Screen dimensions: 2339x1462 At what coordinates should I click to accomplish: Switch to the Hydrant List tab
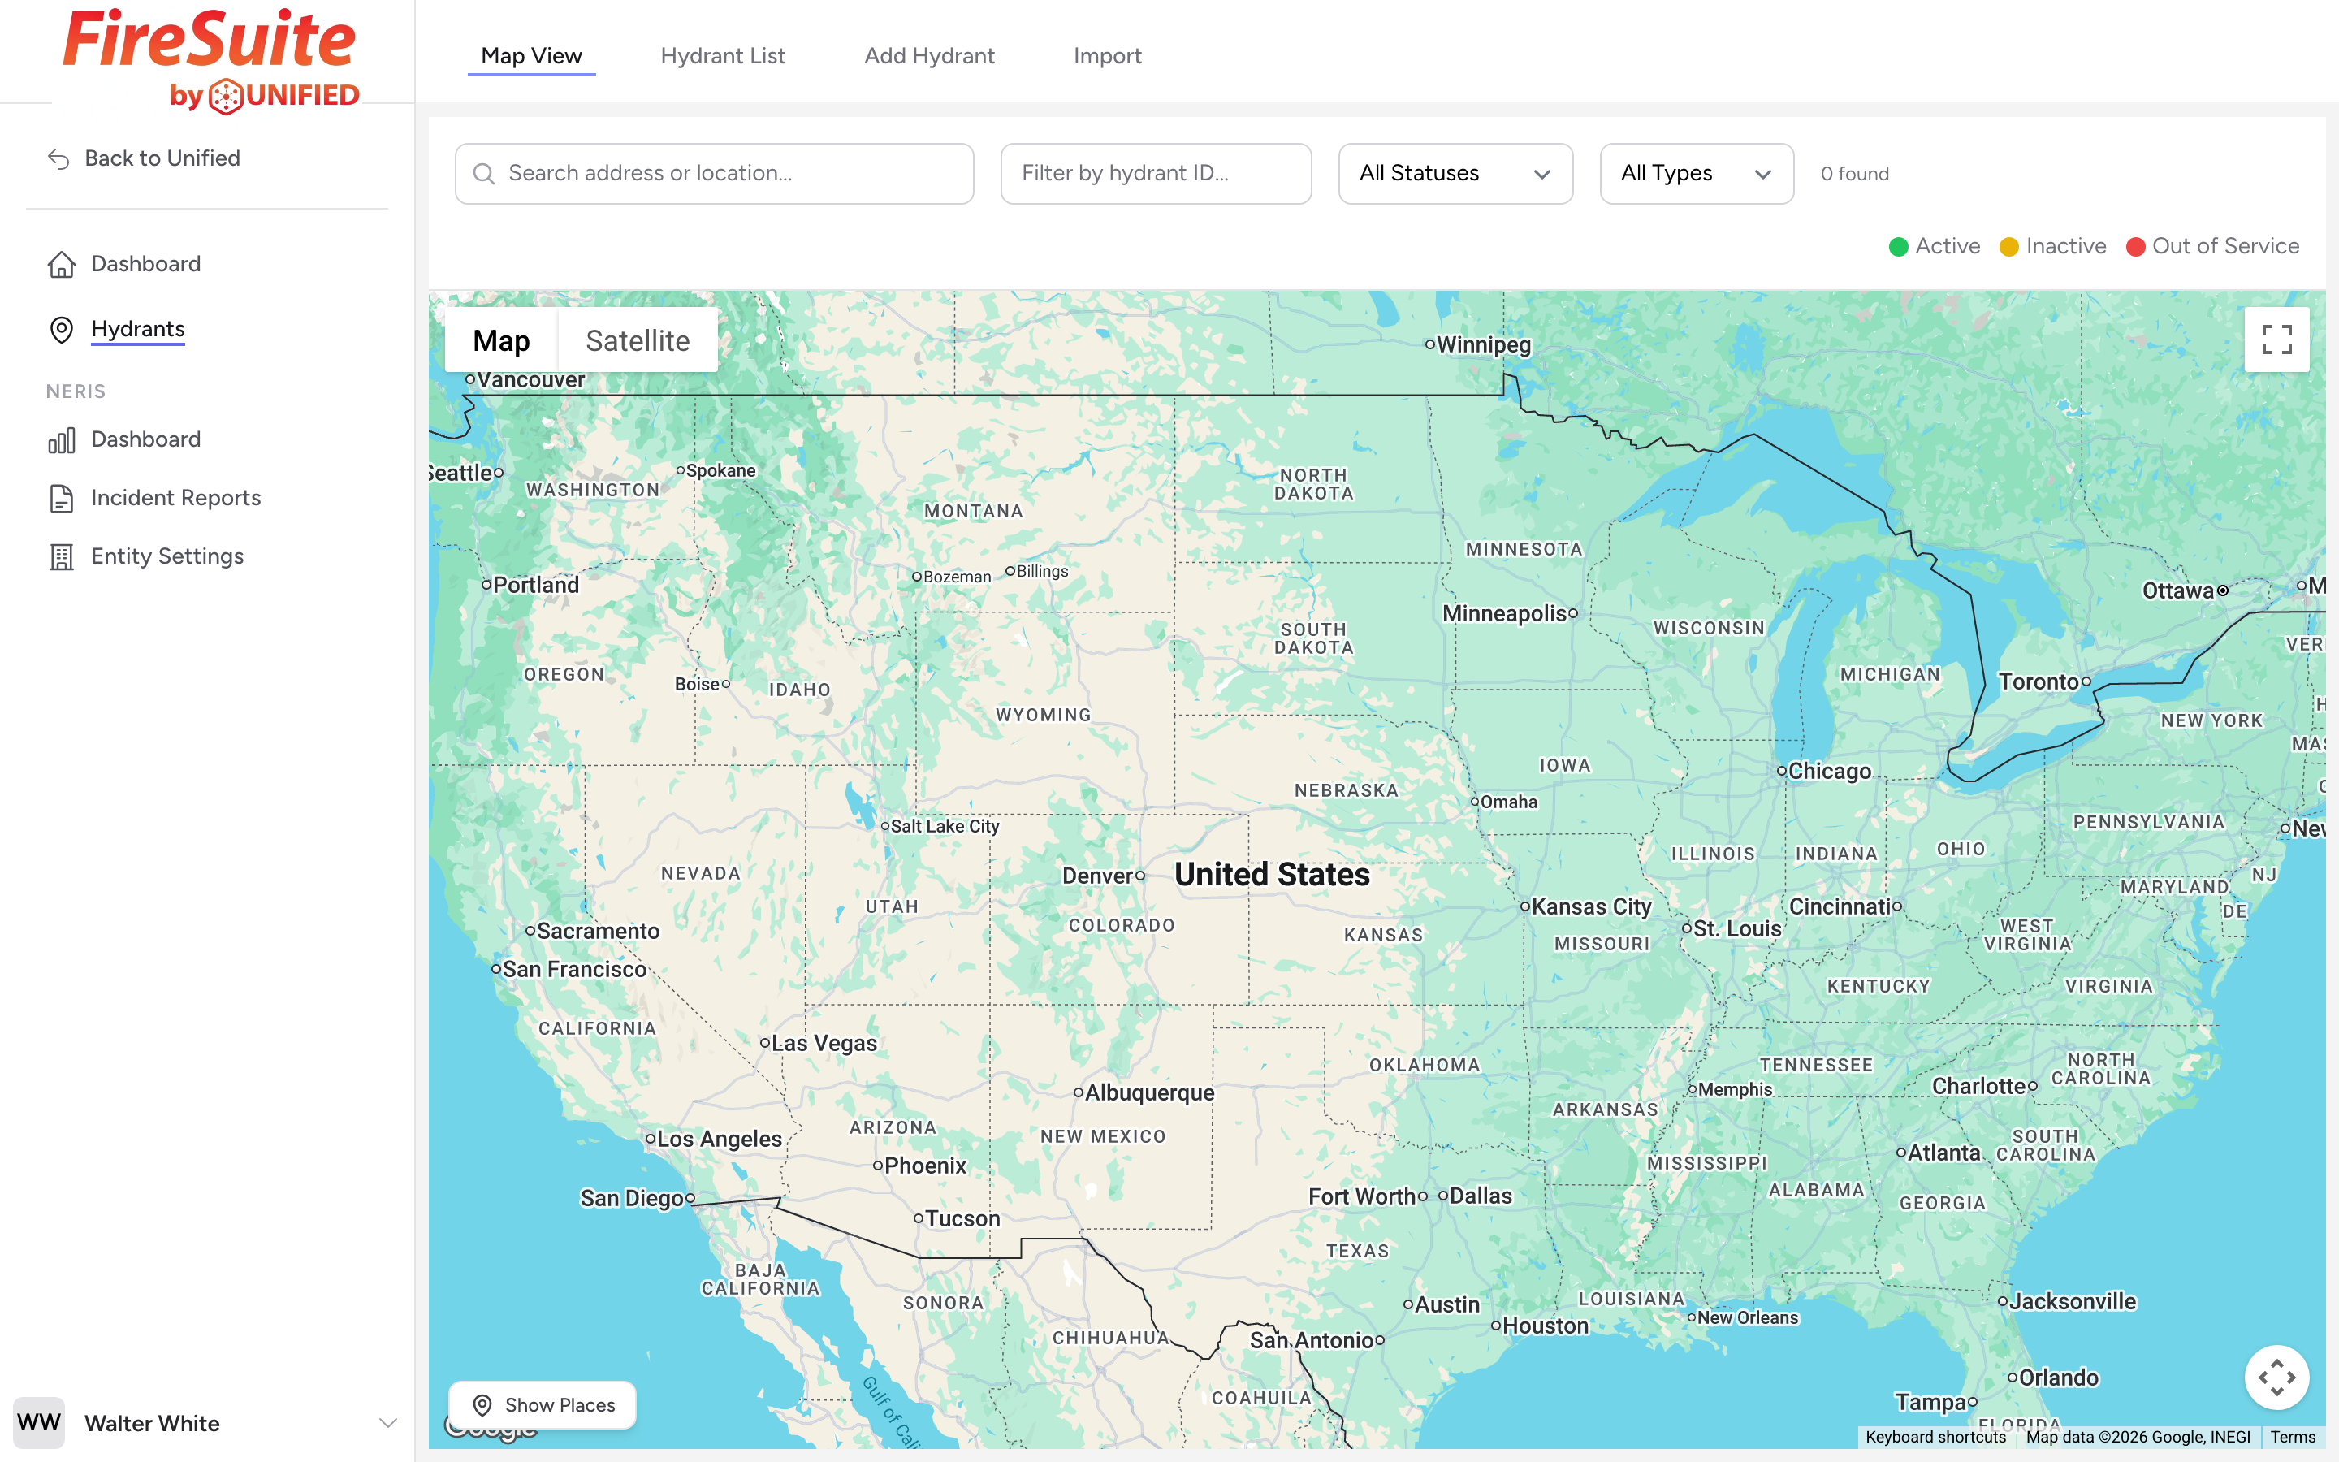pyautogui.click(x=723, y=56)
